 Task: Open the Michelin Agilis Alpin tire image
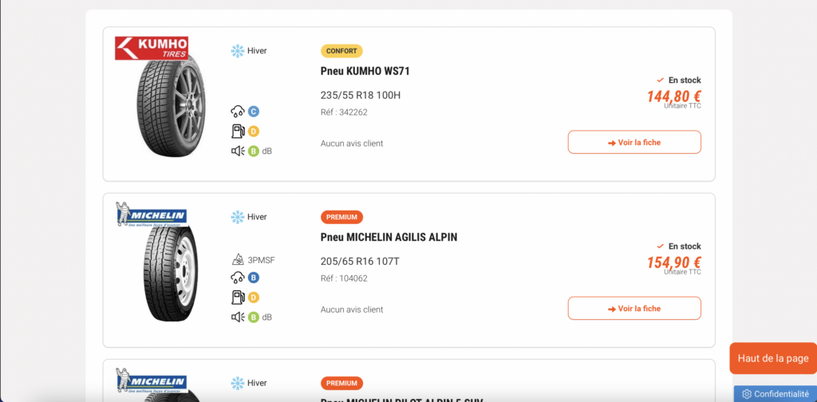pos(172,274)
